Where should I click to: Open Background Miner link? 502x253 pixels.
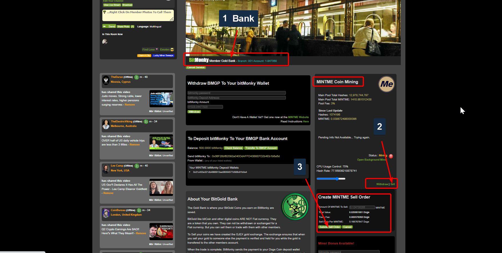[372, 160]
